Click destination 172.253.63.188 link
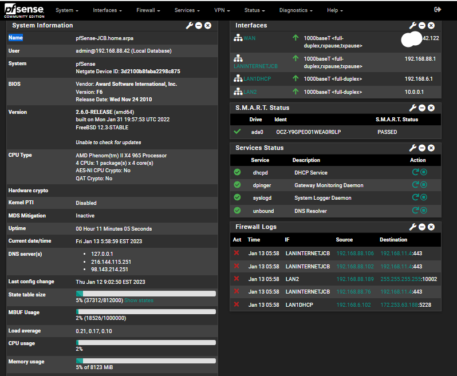The image size is (457, 376). tap(399, 304)
